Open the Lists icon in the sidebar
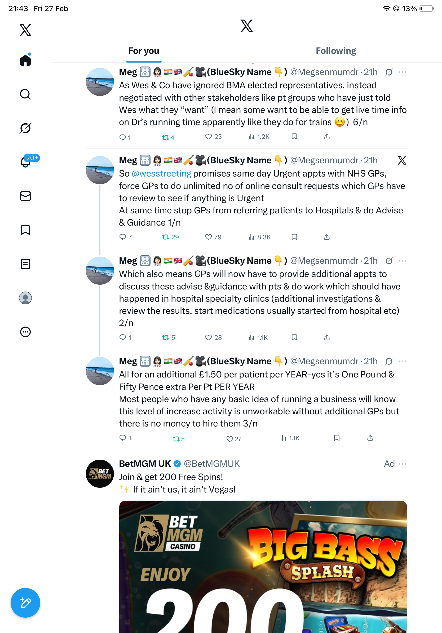 click(x=25, y=264)
